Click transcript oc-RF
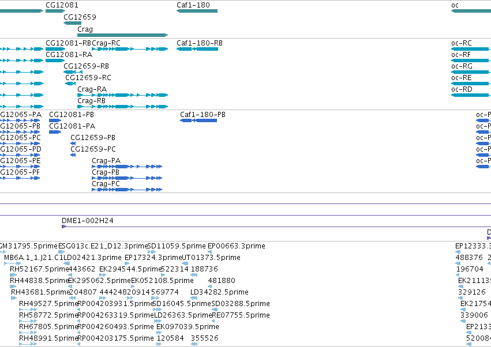The height and width of the screenshot is (347, 491). click(x=471, y=61)
